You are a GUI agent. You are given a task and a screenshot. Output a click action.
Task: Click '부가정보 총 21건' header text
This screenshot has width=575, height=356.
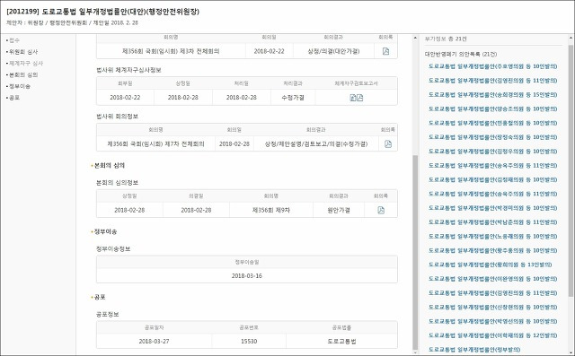(446, 39)
